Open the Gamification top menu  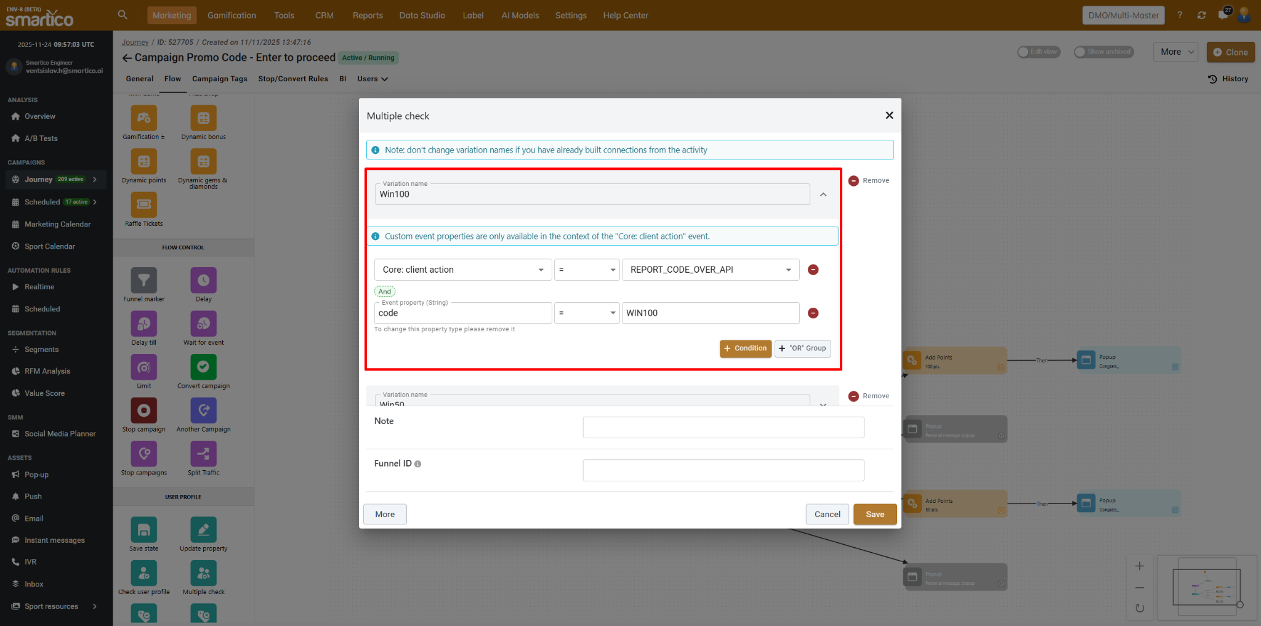232,15
